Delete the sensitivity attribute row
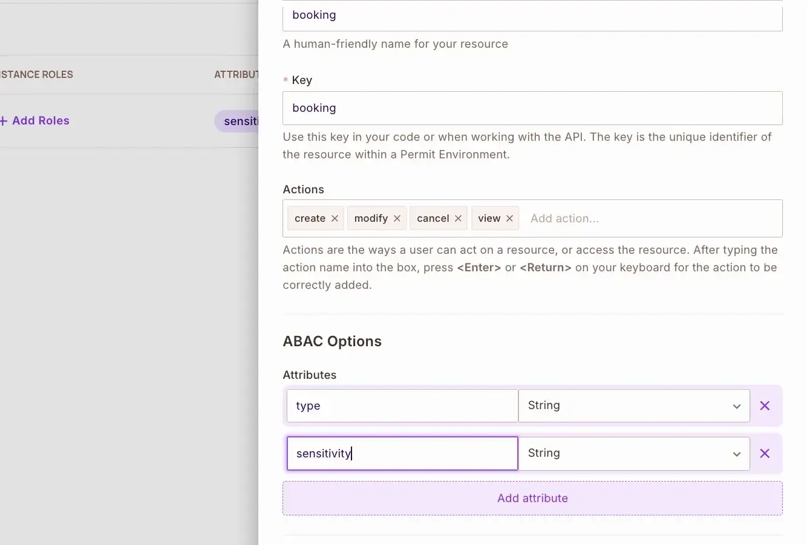The height and width of the screenshot is (545, 807). [765, 453]
